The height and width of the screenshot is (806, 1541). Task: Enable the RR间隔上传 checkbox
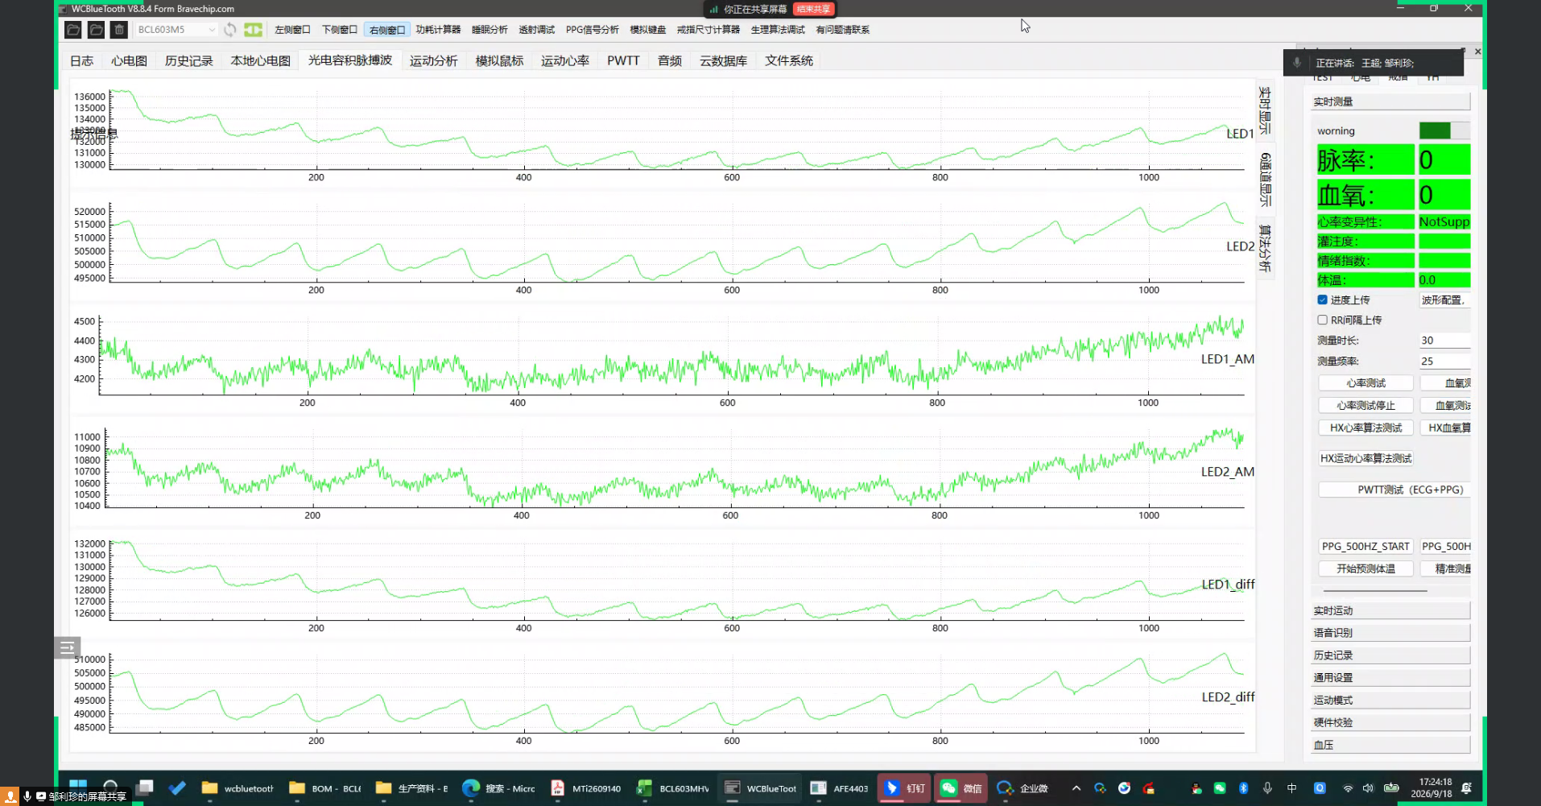1322,320
